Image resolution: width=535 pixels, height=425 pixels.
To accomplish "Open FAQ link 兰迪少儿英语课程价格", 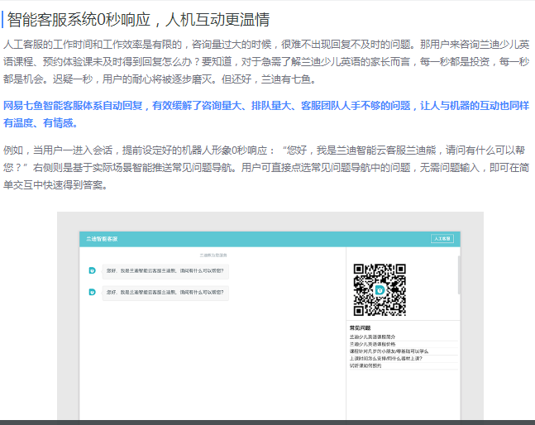I will 372,344.
